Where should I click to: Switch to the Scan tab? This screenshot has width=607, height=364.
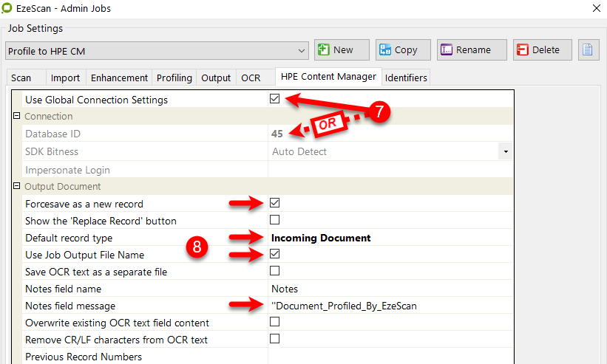[21, 78]
